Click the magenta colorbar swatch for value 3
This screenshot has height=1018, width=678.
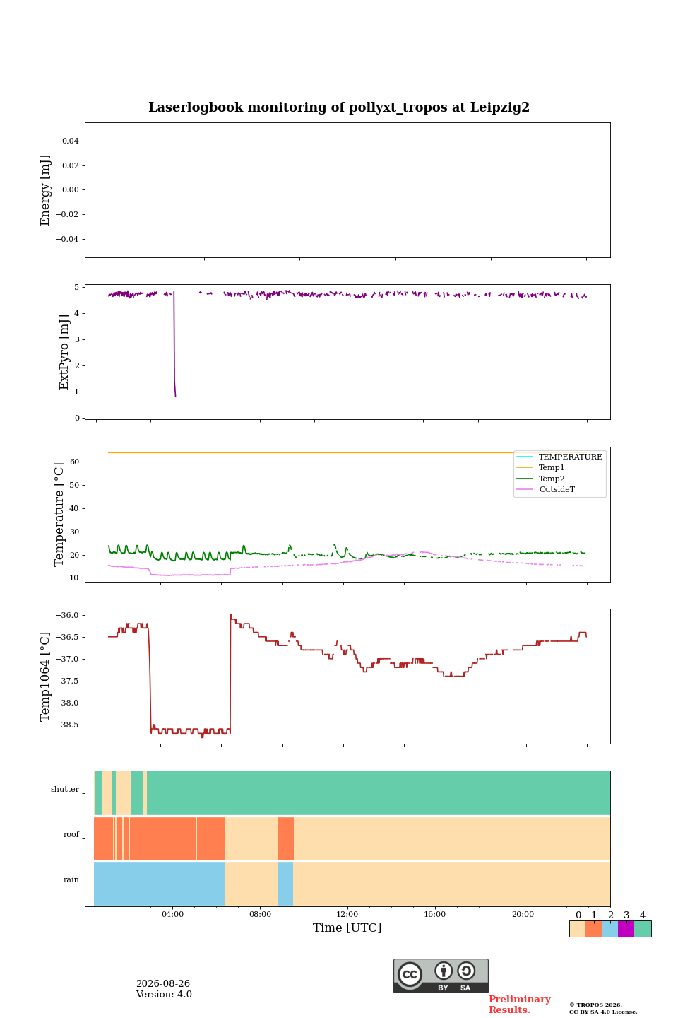(626, 929)
